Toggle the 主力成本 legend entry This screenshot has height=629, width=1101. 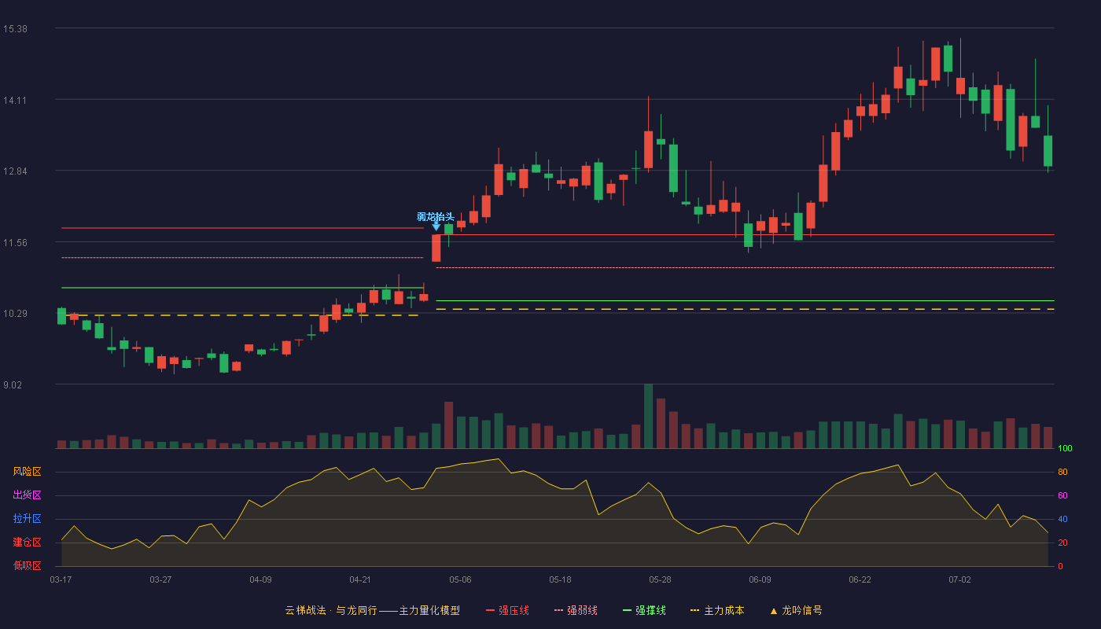(717, 610)
